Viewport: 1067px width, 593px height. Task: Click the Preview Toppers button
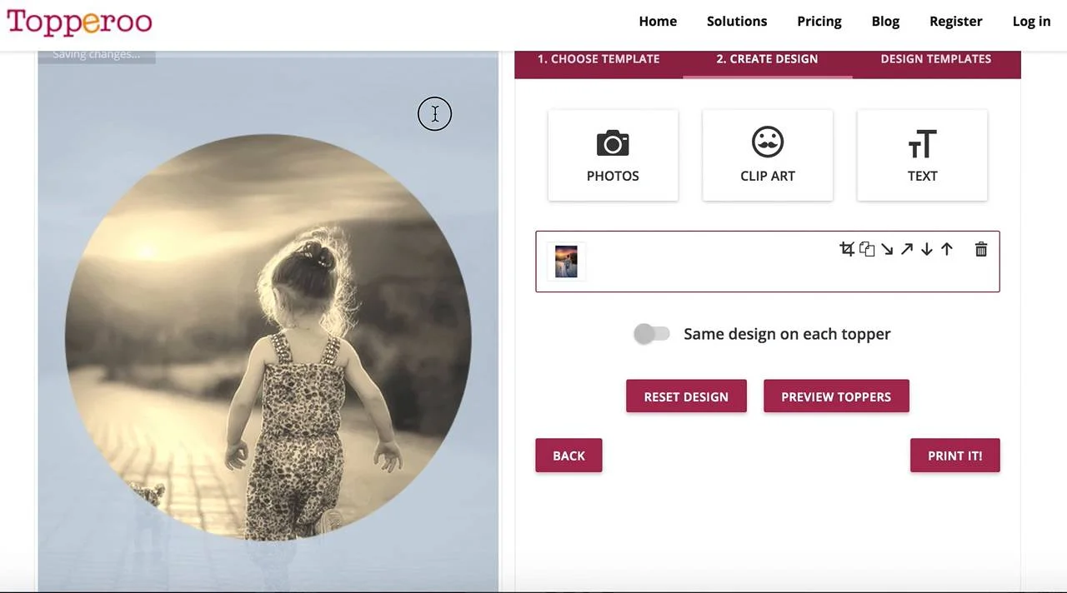(836, 396)
